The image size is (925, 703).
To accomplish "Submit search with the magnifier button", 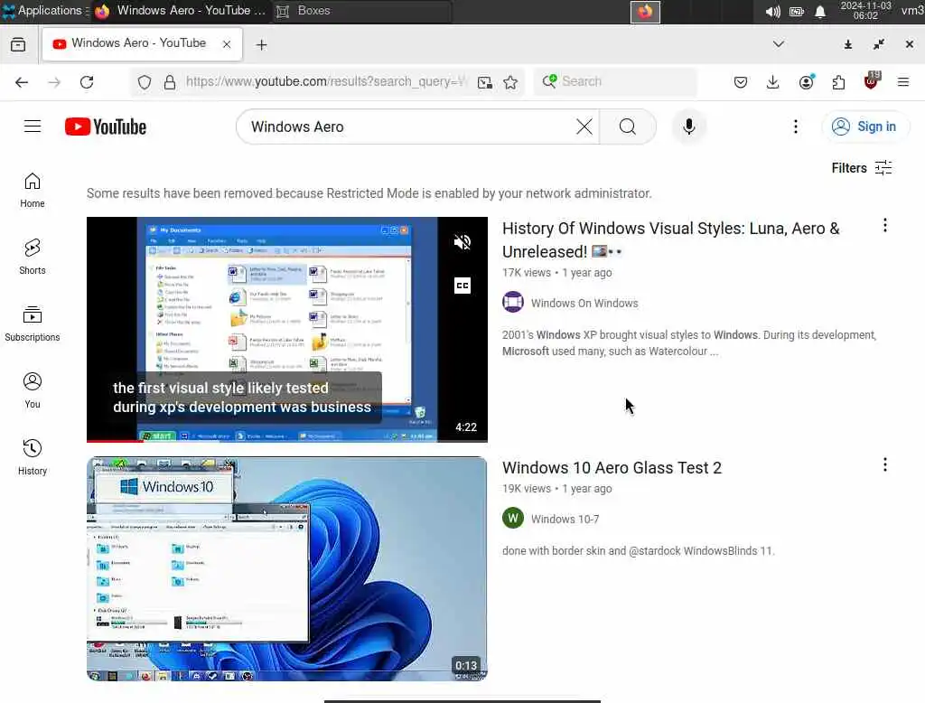I will coord(628,127).
